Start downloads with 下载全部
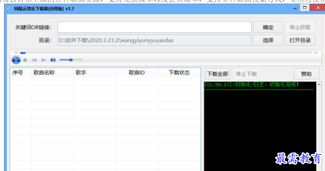325x171 pixels. coord(218,74)
